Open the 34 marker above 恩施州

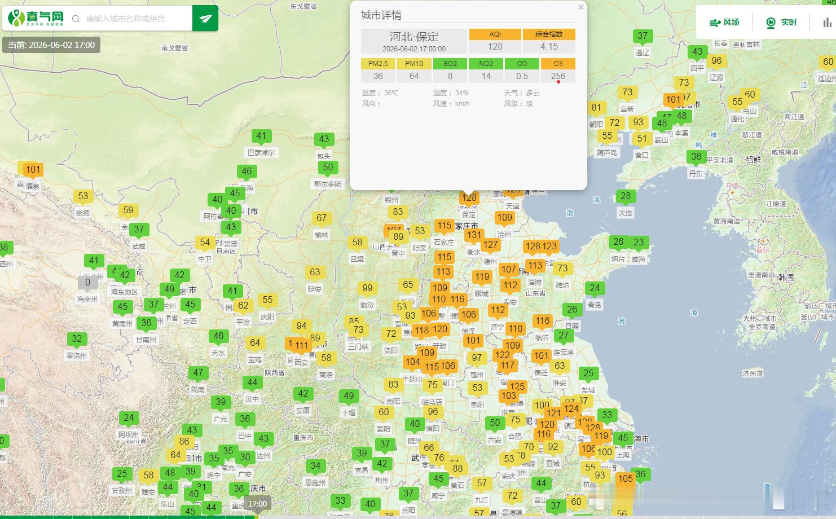coord(315,466)
